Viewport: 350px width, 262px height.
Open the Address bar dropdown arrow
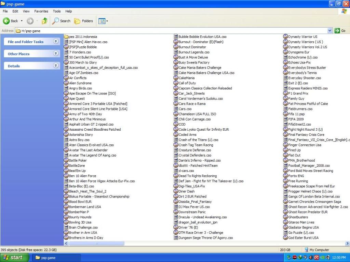[x=330, y=31]
